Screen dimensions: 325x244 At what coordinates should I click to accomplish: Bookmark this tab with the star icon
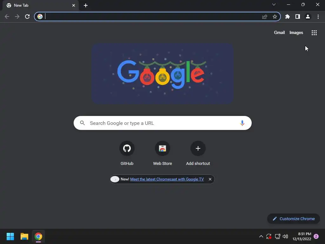[275, 17]
